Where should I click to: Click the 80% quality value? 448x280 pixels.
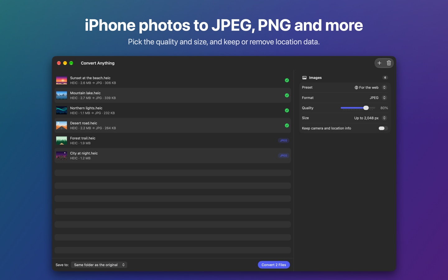384,108
